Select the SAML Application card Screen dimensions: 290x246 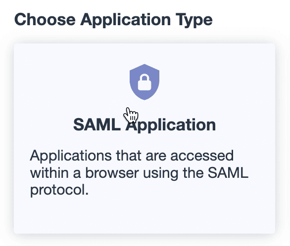(145, 139)
